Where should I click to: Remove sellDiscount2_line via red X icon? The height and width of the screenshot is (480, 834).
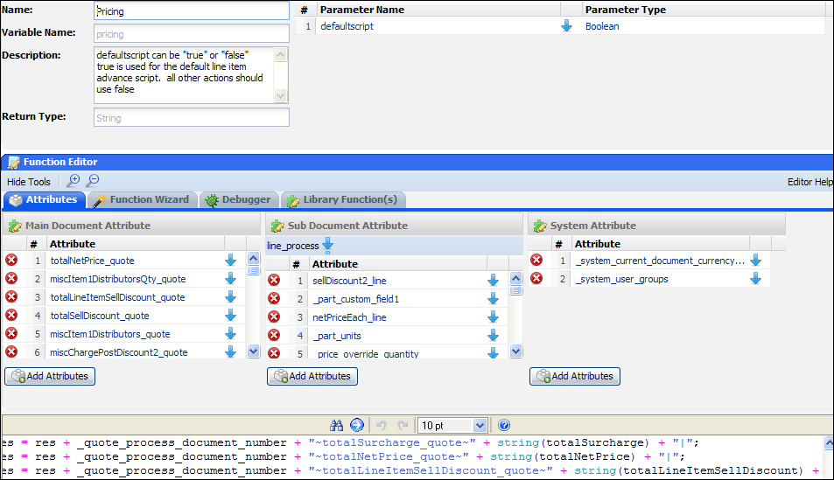[274, 280]
